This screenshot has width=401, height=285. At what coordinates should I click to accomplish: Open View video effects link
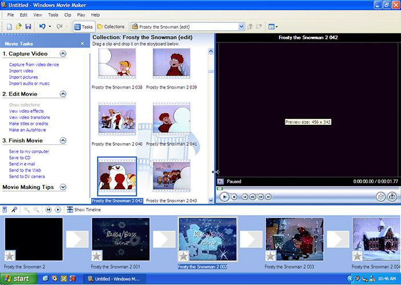(x=26, y=111)
